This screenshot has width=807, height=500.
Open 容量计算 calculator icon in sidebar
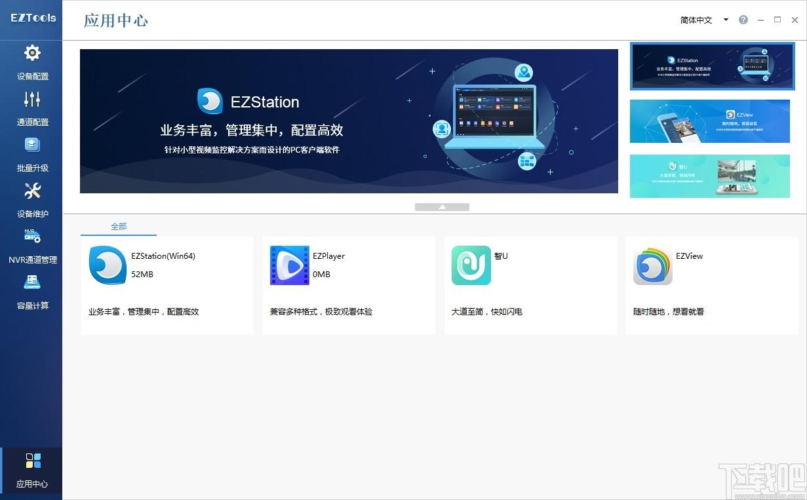coord(32,282)
